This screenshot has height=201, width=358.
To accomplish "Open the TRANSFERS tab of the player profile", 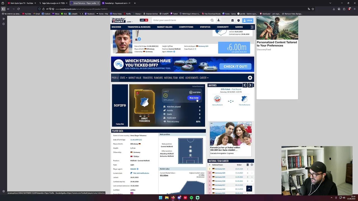I will [x=148, y=78].
